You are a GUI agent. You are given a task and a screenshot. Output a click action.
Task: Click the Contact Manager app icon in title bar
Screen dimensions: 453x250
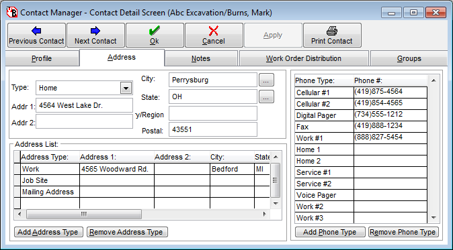tap(12, 13)
